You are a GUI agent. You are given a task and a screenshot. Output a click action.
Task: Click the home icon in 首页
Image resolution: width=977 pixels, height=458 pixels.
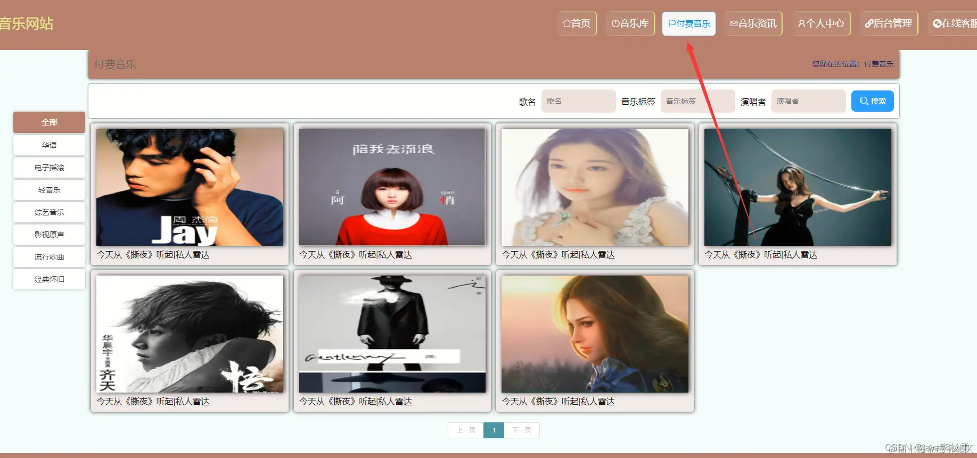click(567, 23)
